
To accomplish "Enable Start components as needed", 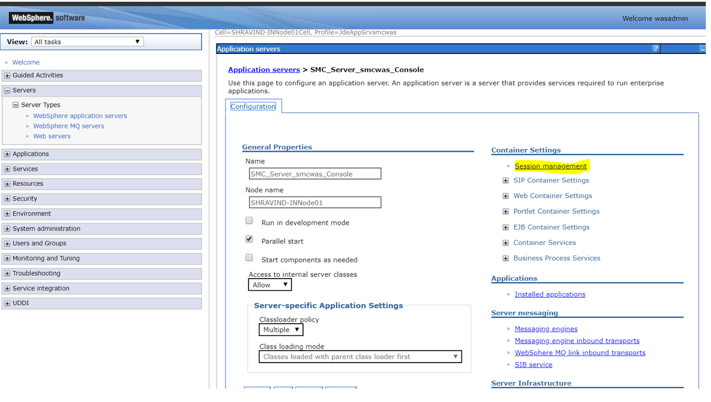I will pos(249,258).
